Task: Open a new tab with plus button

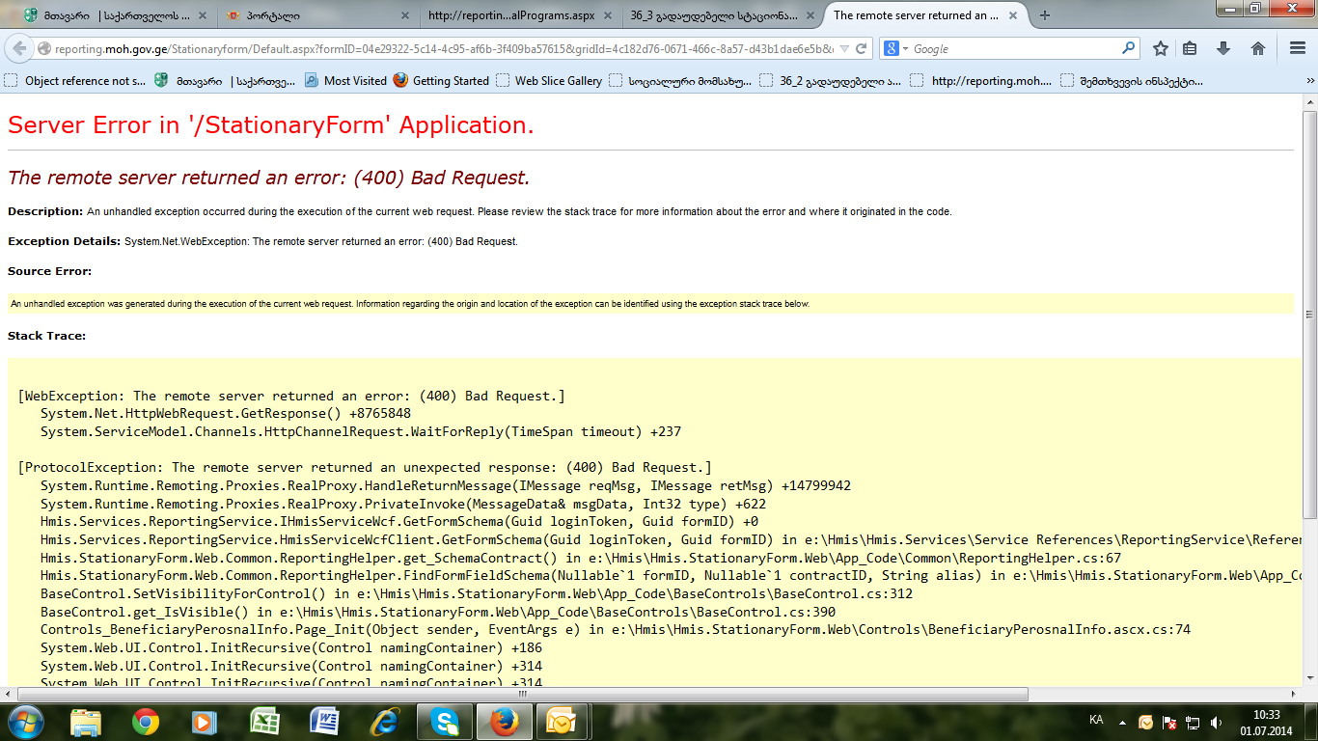Action: [1045, 15]
